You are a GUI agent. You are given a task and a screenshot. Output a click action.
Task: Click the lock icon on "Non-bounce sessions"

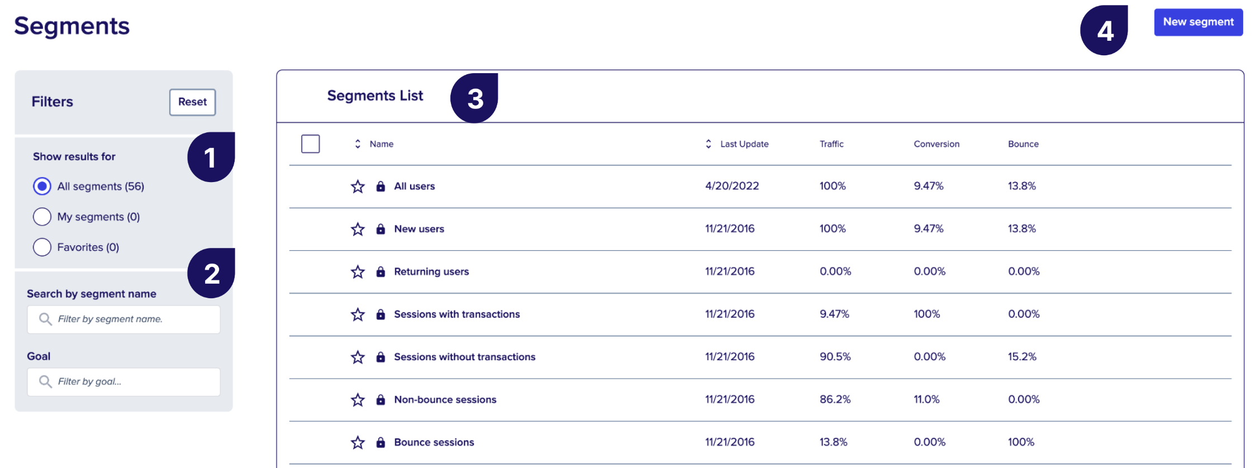tap(381, 400)
